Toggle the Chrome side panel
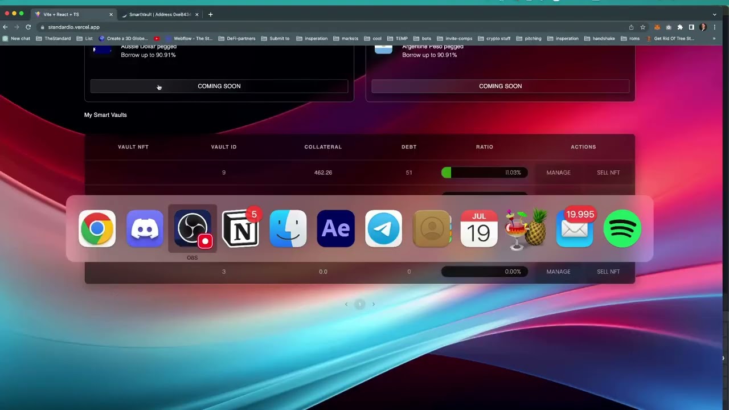 [x=691, y=27]
